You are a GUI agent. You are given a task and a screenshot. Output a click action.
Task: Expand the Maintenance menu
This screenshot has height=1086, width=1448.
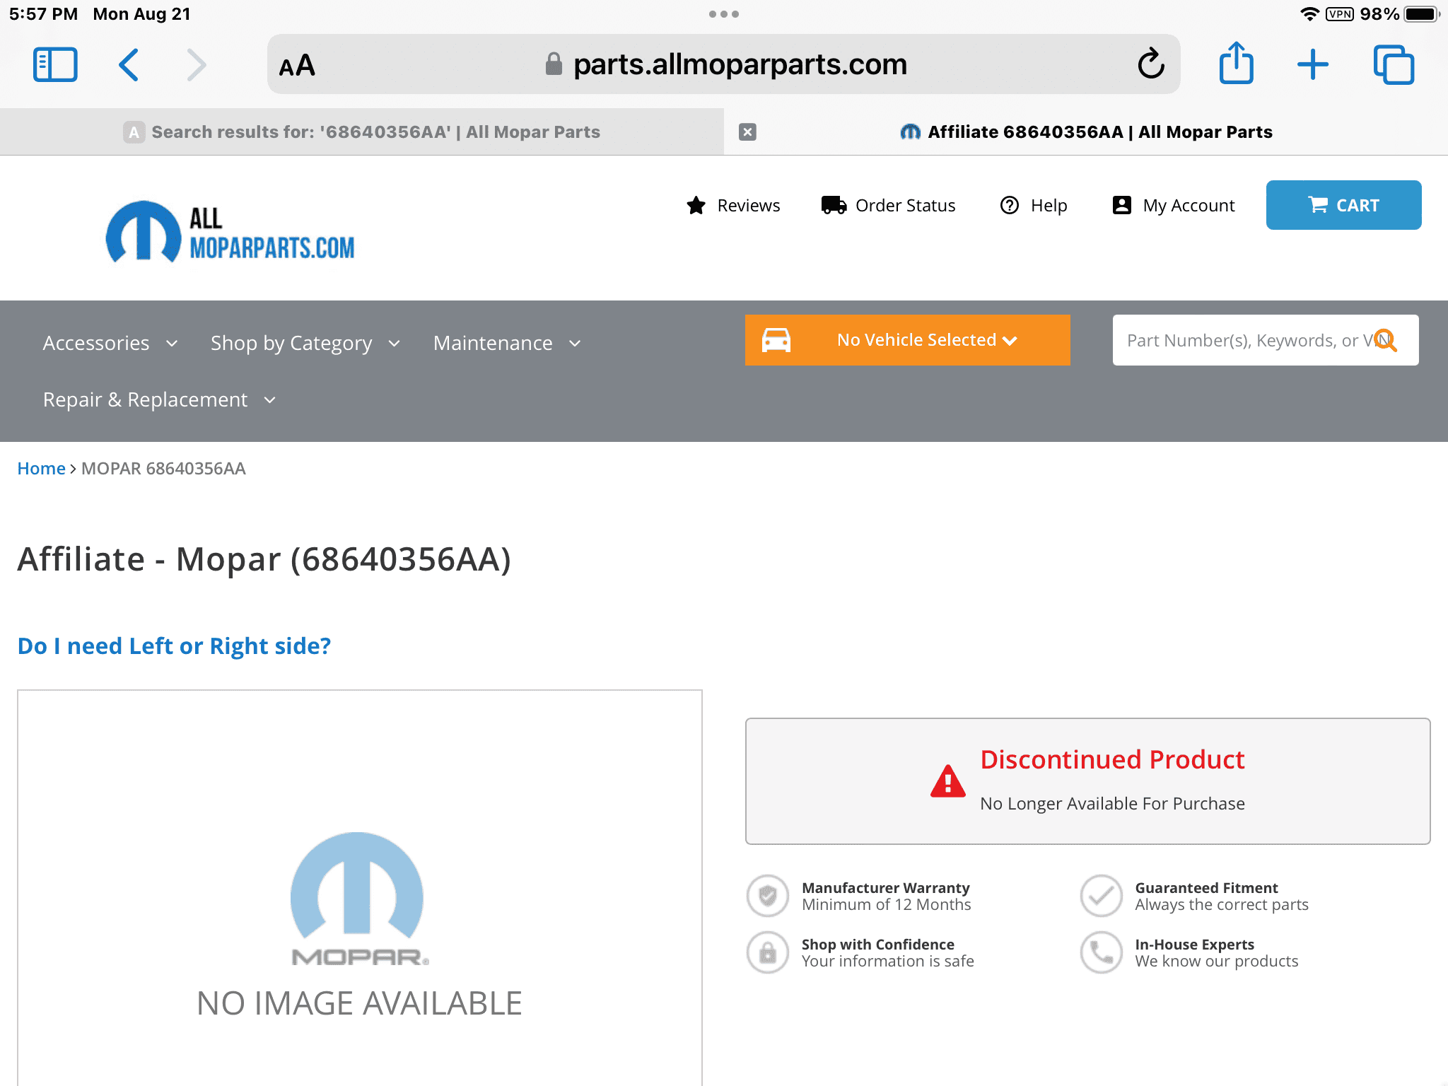click(507, 343)
